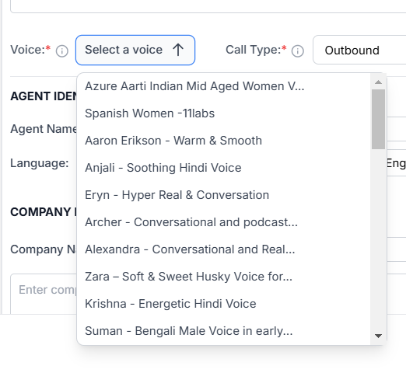The height and width of the screenshot is (373, 406).
Task: Click the Voice info icon
Action: tap(62, 51)
